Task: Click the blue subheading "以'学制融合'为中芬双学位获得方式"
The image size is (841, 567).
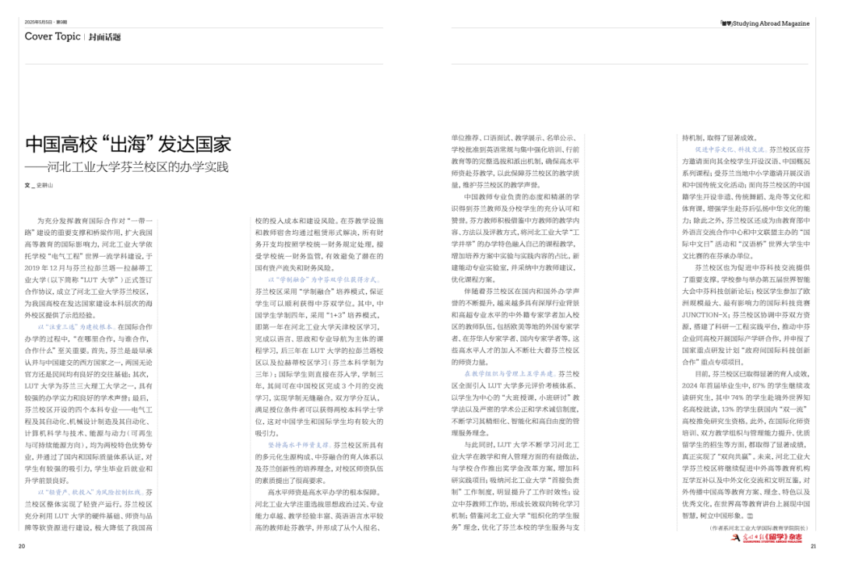Action: 323,280
